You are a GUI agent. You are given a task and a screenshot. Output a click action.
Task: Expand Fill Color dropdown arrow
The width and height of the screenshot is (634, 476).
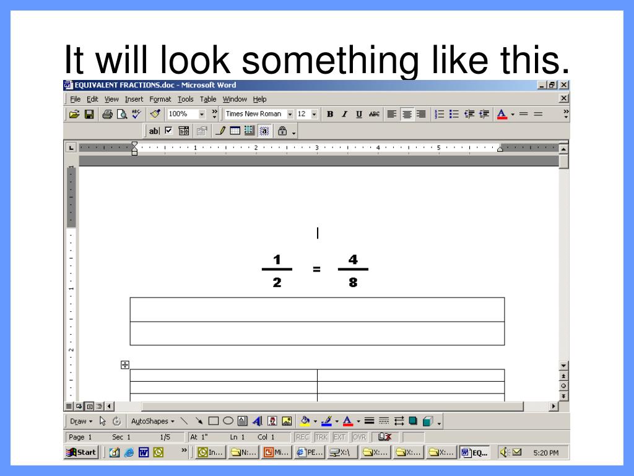(x=315, y=421)
